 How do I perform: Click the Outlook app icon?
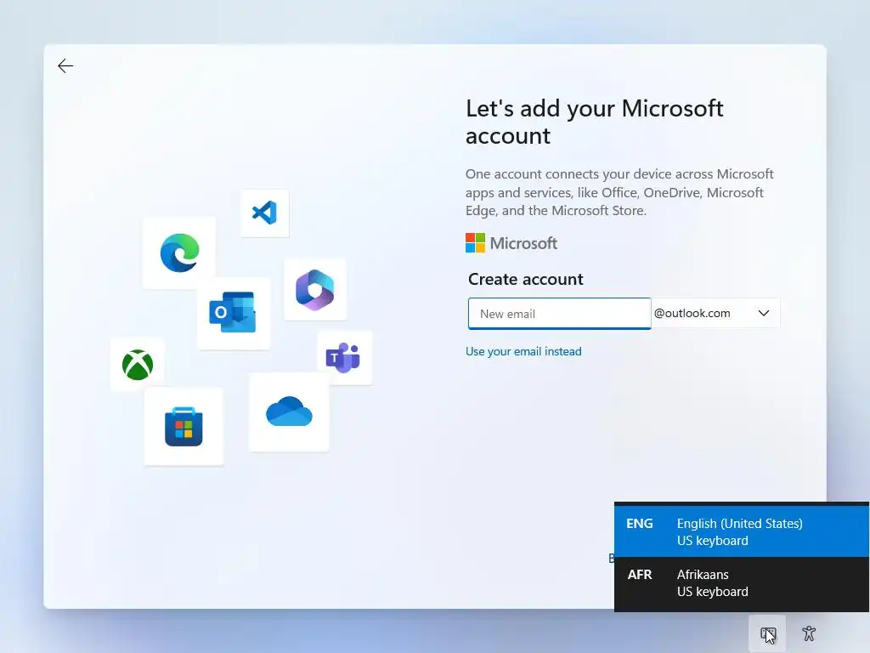click(234, 313)
